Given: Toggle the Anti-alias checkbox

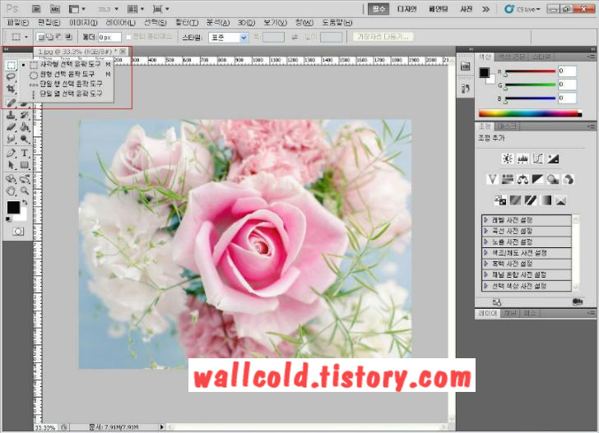Looking at the screenshot, I should tap(128, 37).
